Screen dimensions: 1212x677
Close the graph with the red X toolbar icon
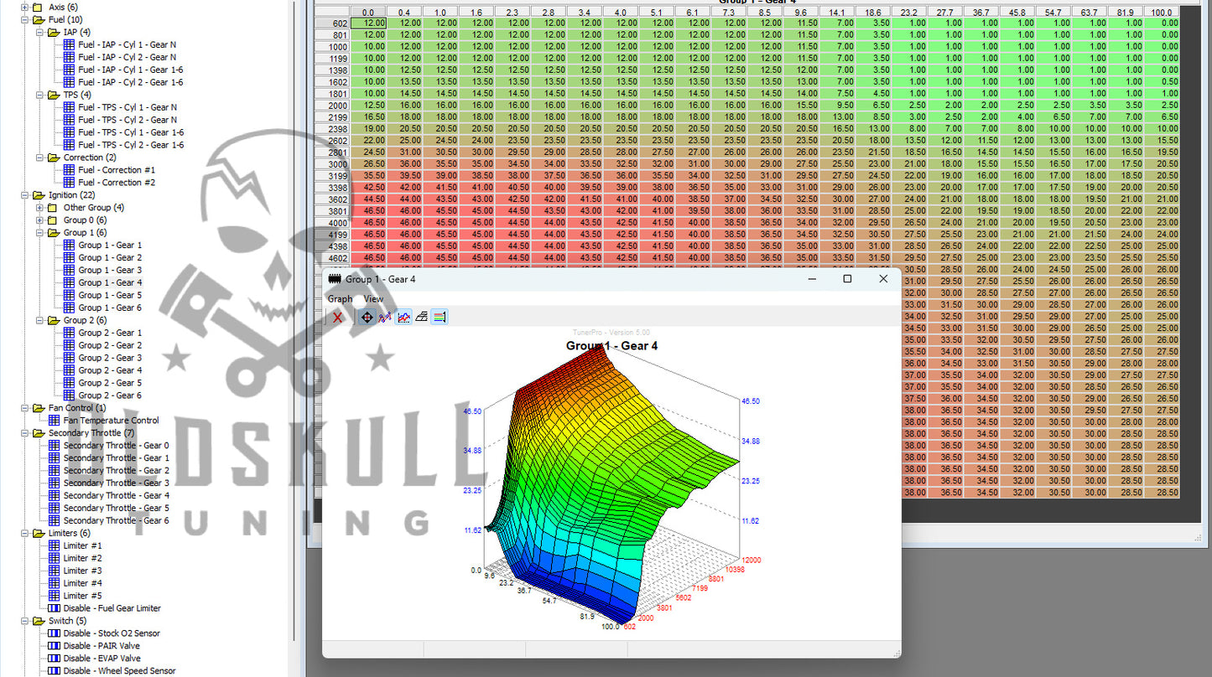coord(338,317)
